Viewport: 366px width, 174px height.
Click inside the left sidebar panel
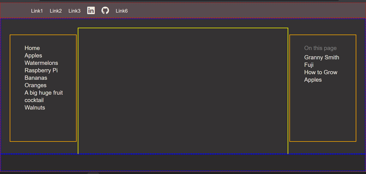[43, 126]
